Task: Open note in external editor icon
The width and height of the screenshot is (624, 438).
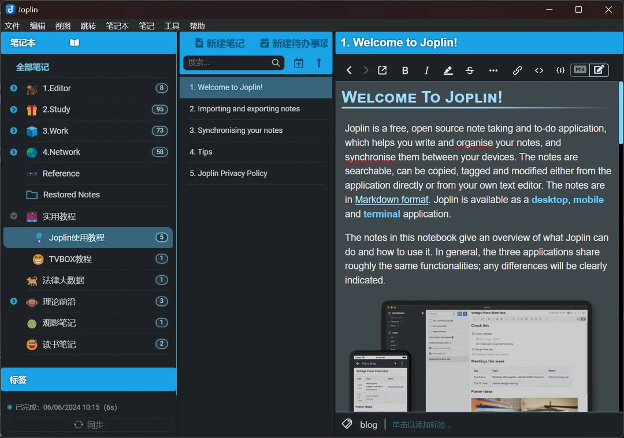Action: 382,70
